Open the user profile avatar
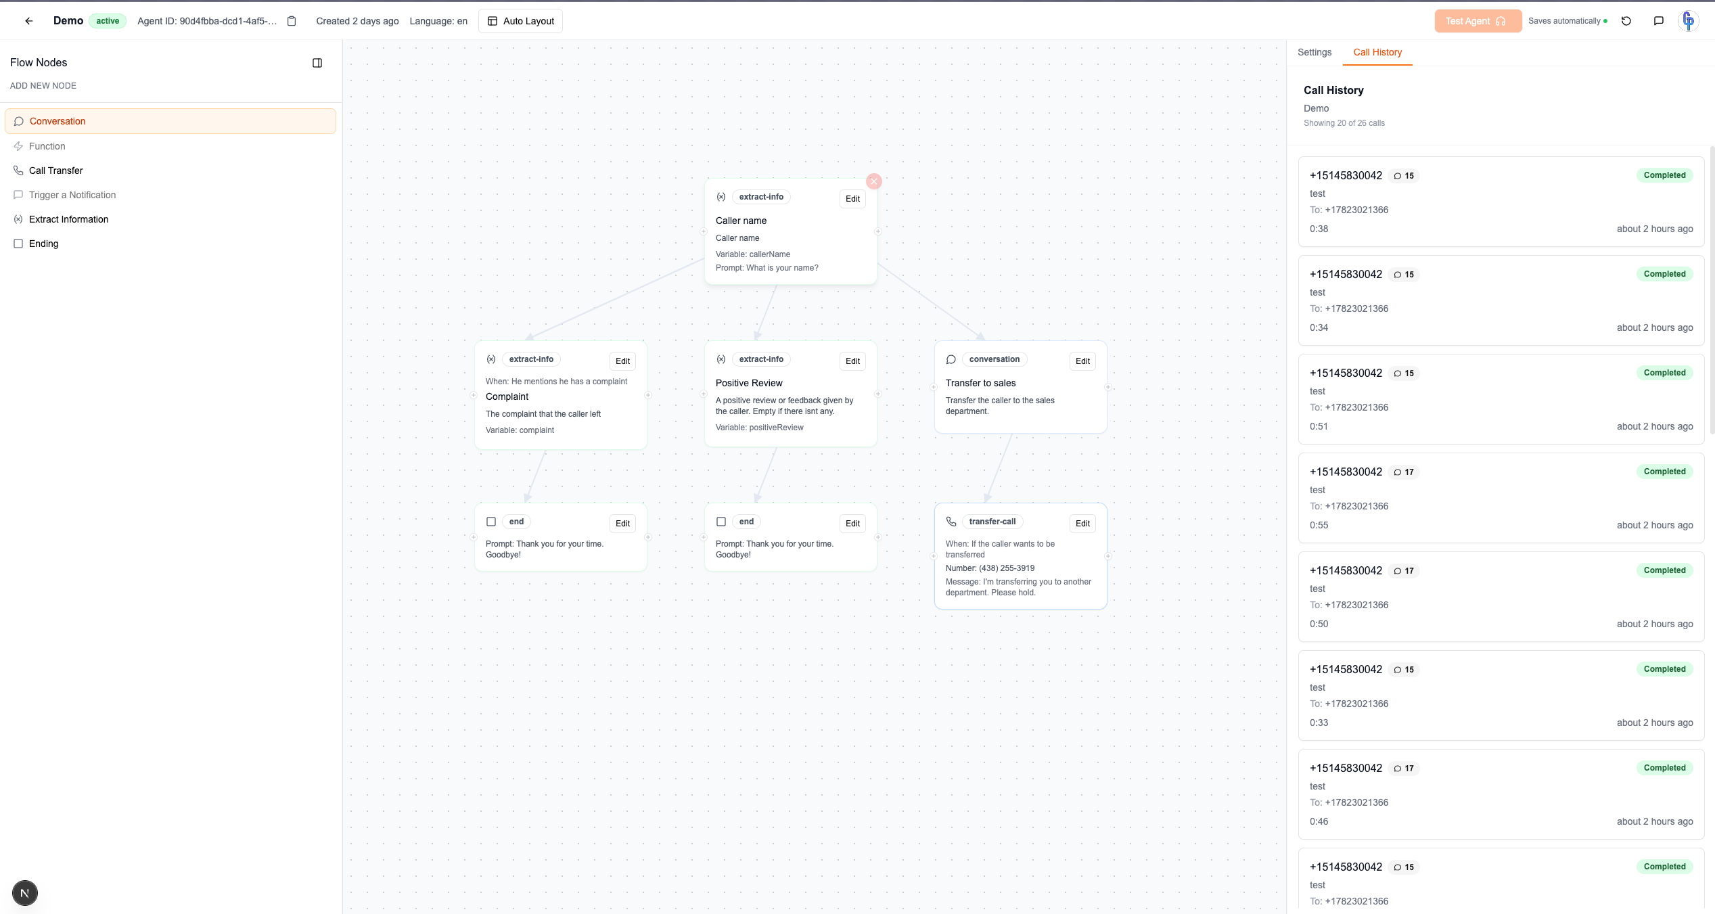 [1689, 21]
